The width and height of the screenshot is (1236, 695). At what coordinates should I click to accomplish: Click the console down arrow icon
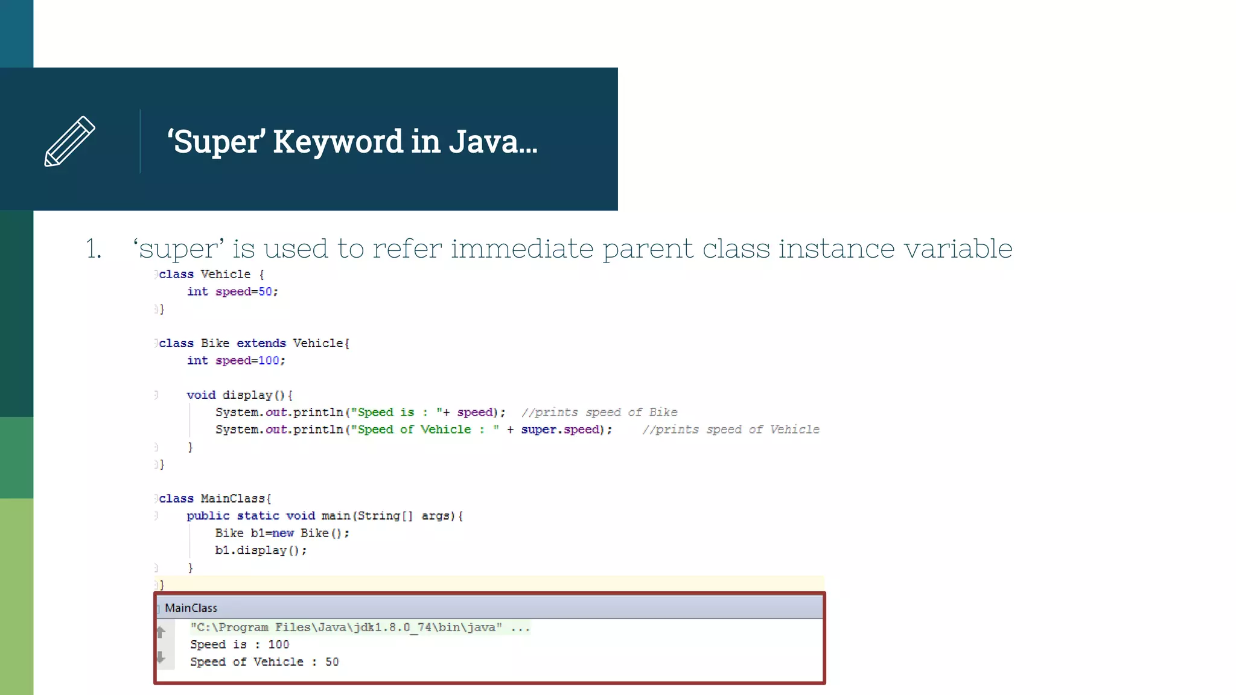pyautogui.click(x=161, y=657)
